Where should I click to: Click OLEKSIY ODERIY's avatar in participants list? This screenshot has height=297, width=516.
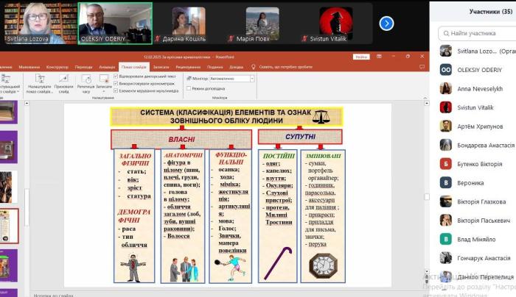tap(446, 69)
